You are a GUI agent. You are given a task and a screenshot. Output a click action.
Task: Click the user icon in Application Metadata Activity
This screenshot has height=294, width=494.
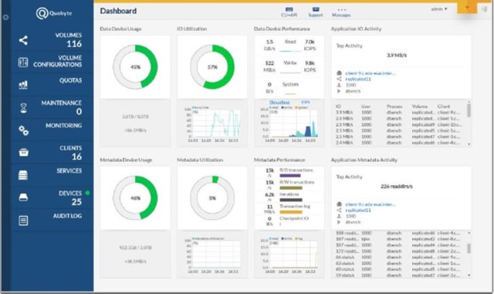tap(339, 216)
